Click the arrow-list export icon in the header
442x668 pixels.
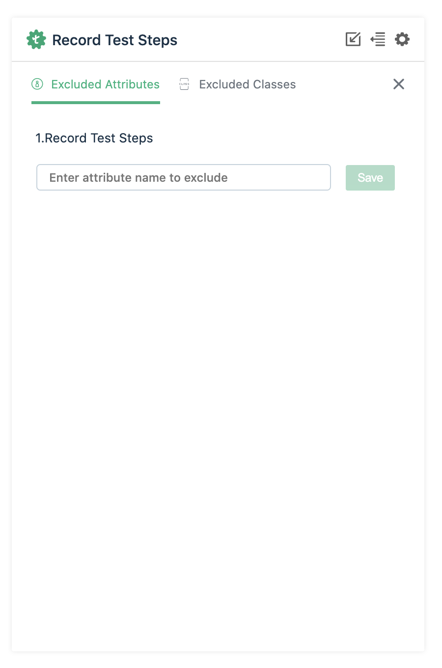point(378,39)
